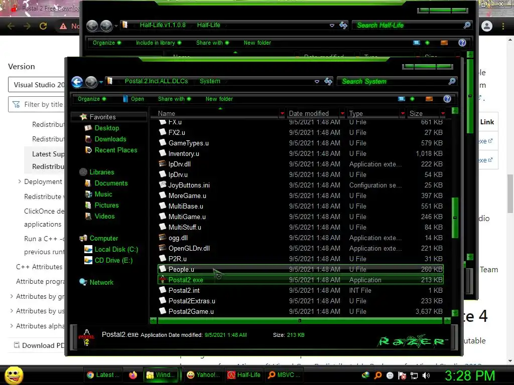Open help in System window toolbar
The image size is (514, 385).
coord(447,99)
